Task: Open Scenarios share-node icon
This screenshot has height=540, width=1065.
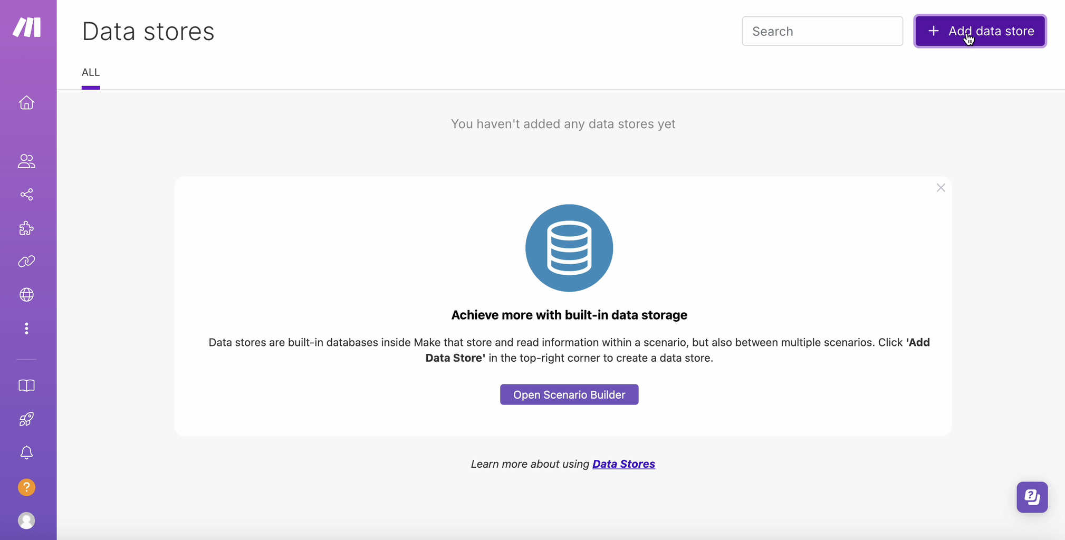Action: click(26, 195)
